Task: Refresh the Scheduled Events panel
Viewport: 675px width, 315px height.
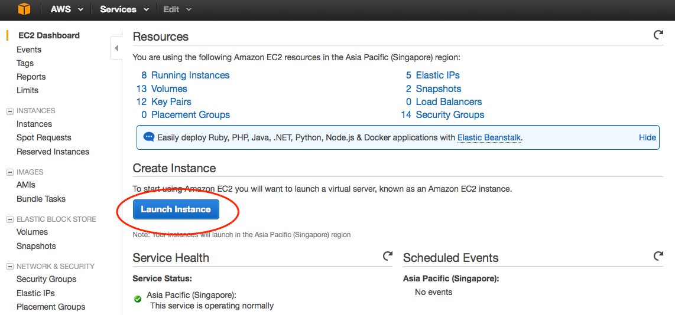Action: click(x=658, y=257)
